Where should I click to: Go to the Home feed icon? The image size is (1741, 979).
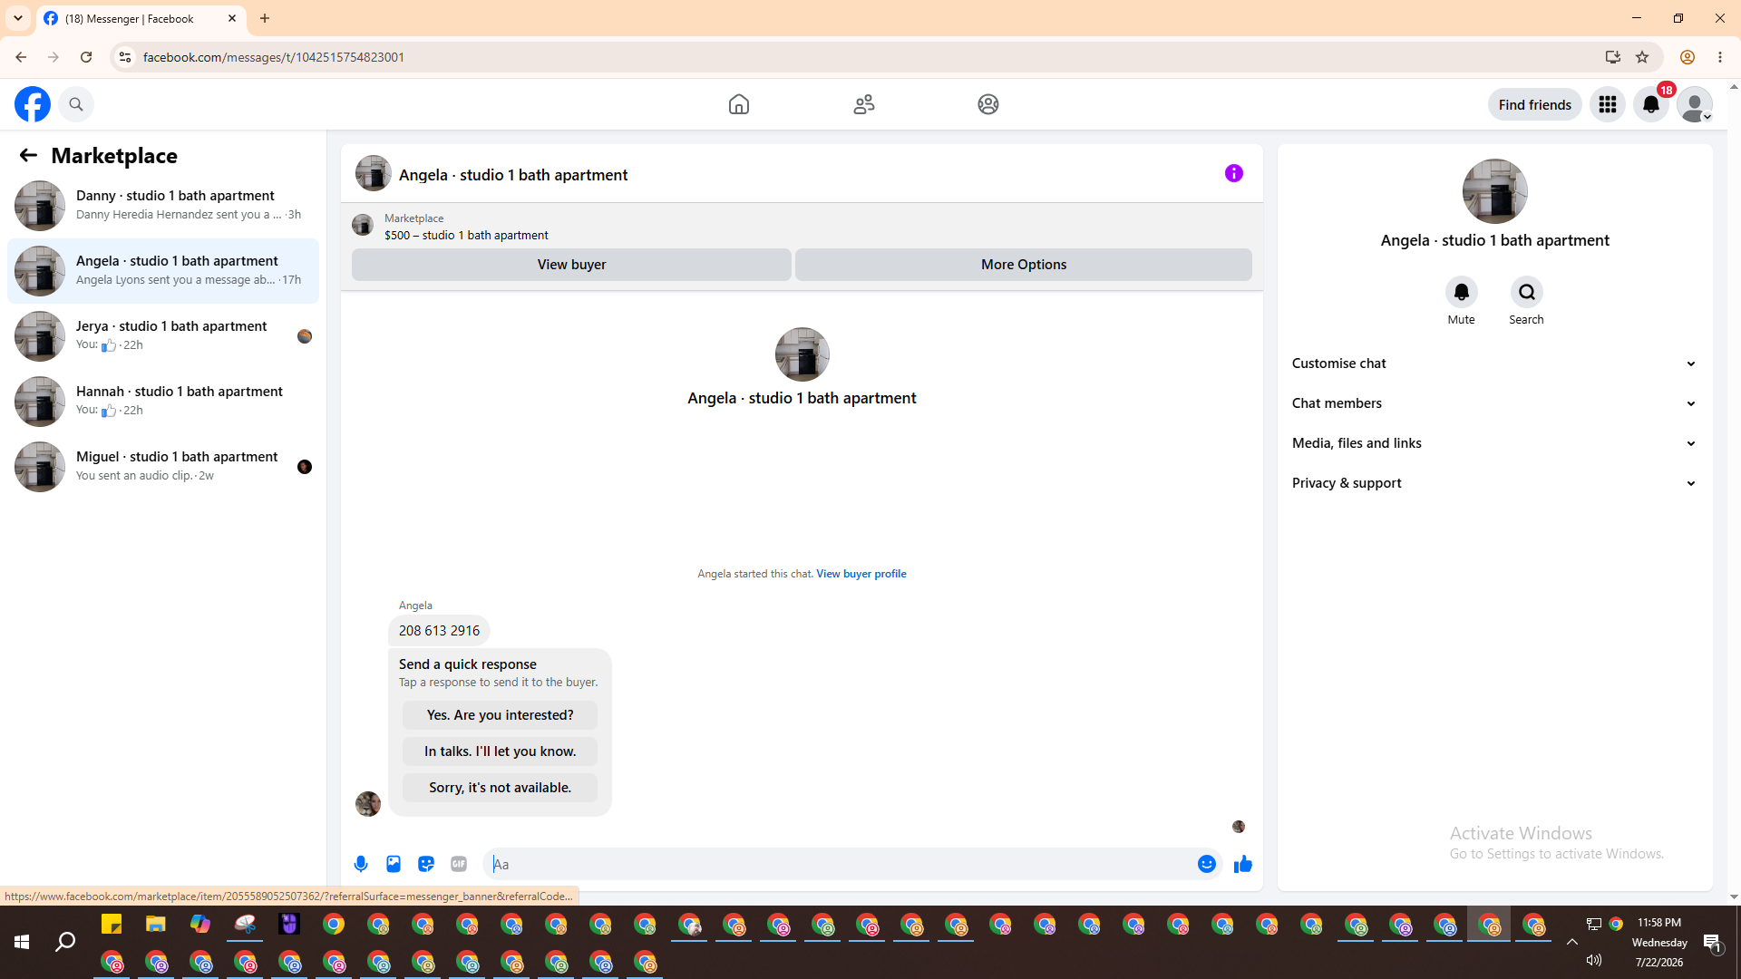(x=739, y=104)
